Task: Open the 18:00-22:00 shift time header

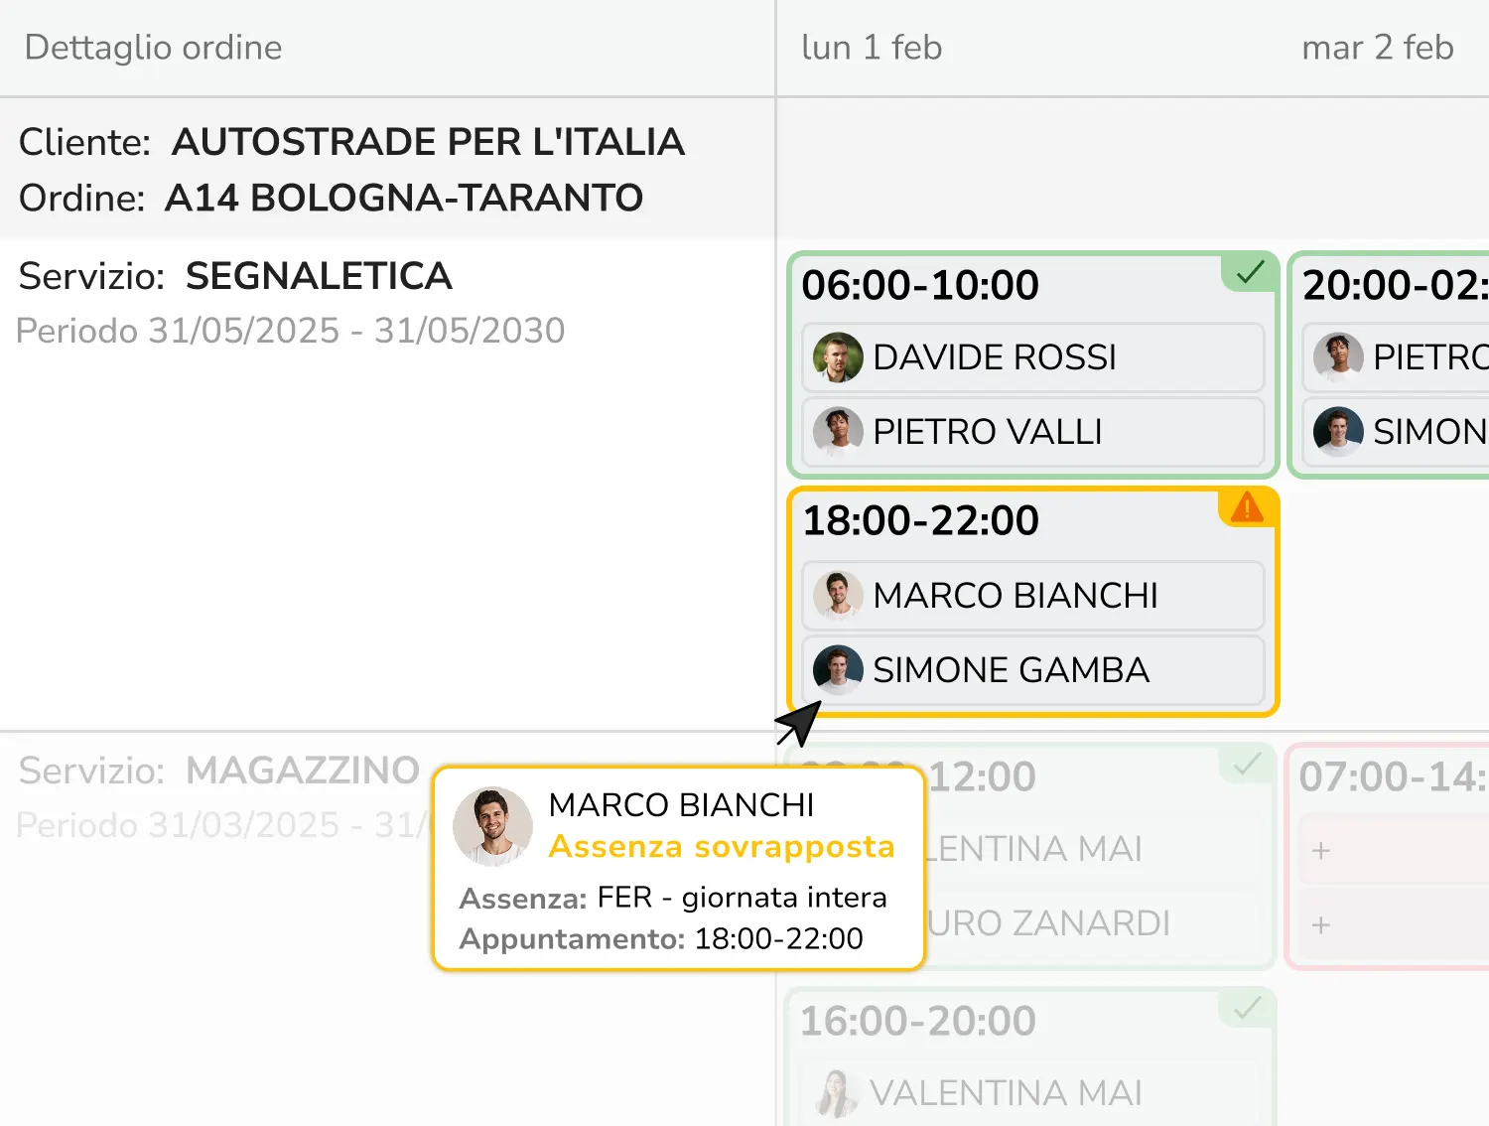Action: tap(920, 521)
